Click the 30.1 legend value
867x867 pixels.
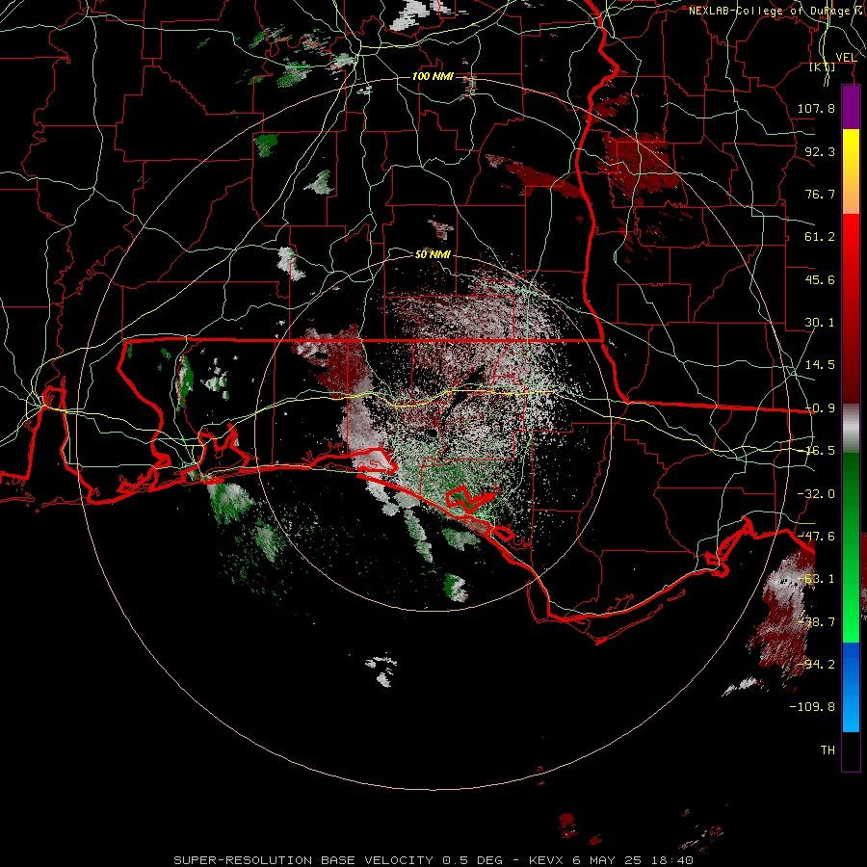click(820, 323)
